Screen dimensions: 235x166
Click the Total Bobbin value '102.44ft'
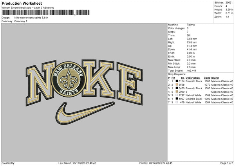point(192,70)
